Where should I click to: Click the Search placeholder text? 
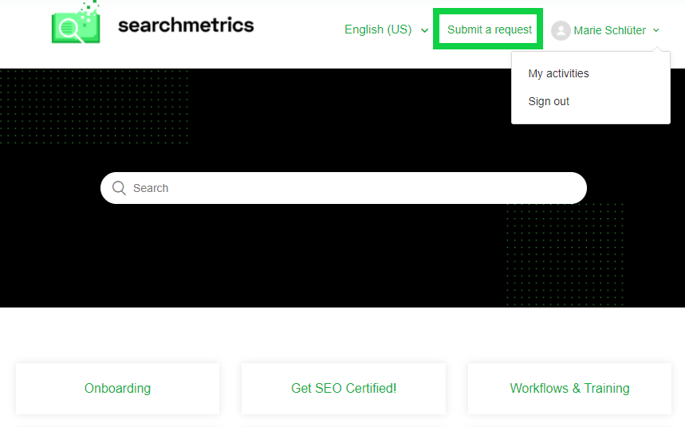151,188
